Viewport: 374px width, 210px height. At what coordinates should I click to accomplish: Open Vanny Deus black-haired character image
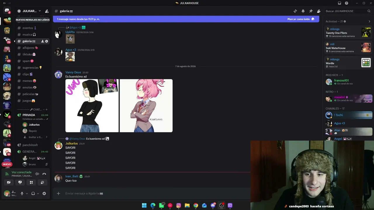pos(92,106)
